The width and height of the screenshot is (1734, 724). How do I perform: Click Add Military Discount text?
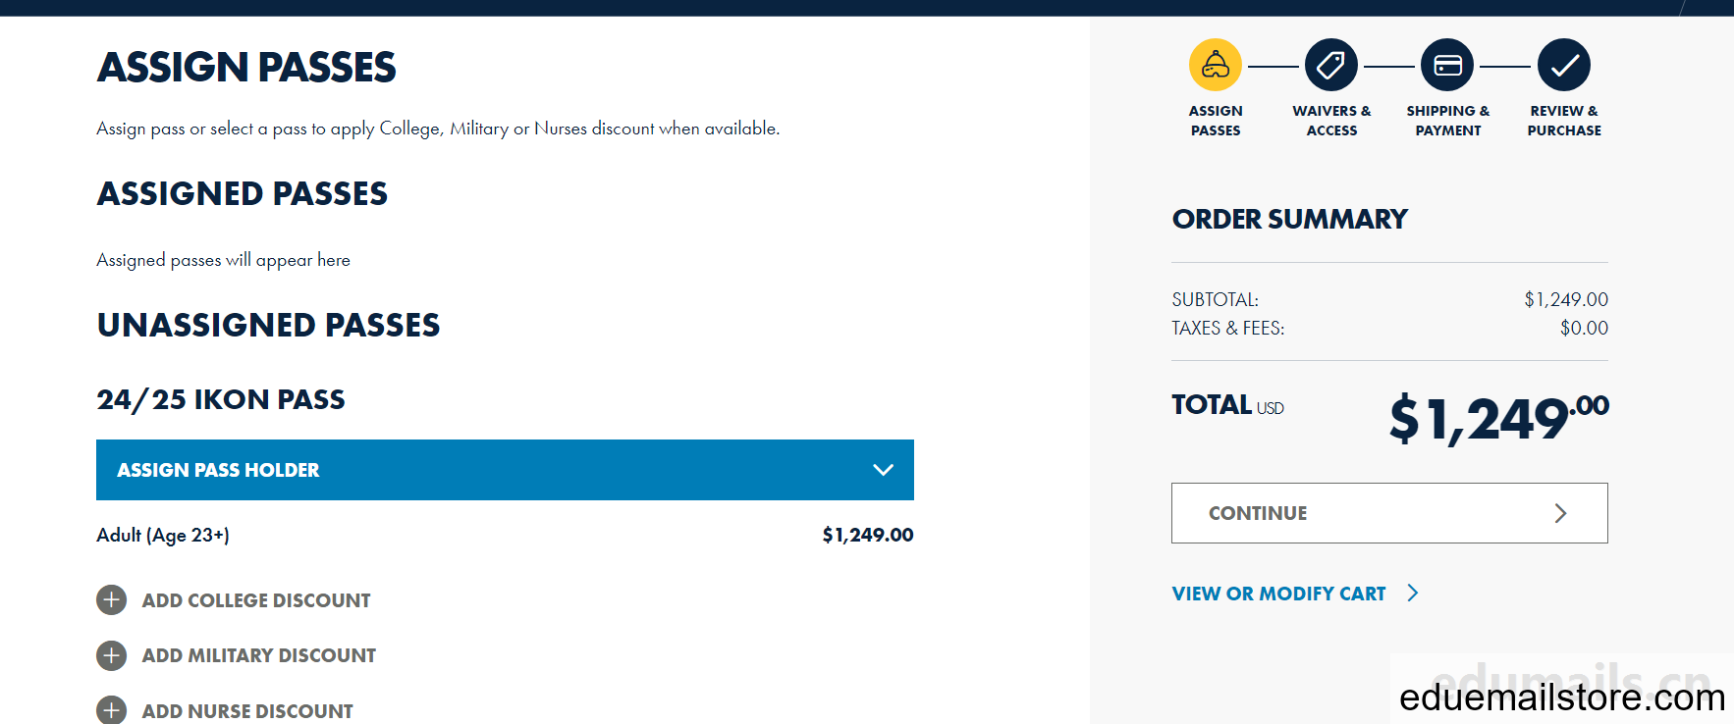(x=259, y=655)
